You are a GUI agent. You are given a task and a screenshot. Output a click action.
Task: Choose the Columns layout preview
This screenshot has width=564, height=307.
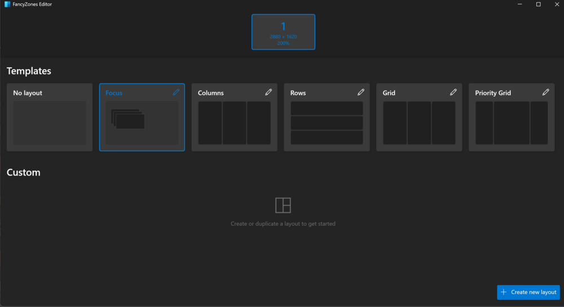coord(235,122)
